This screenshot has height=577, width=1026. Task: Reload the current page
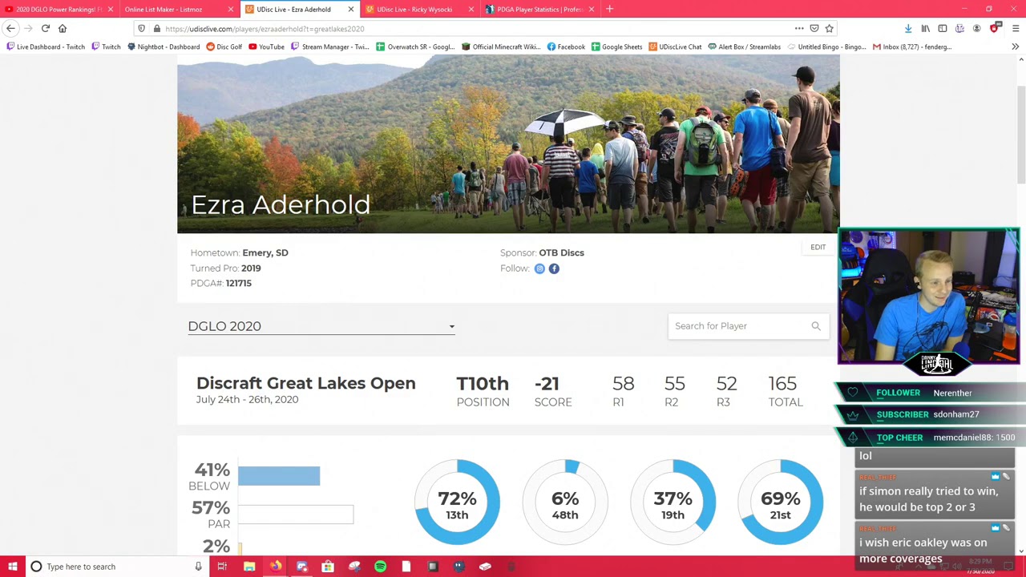coord(46,29)
